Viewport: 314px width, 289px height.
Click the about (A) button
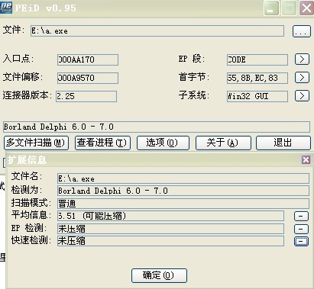[223, 143]
